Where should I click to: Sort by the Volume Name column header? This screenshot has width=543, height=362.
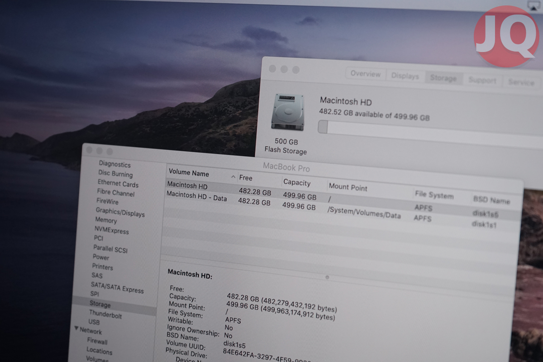tap(189, 173)
